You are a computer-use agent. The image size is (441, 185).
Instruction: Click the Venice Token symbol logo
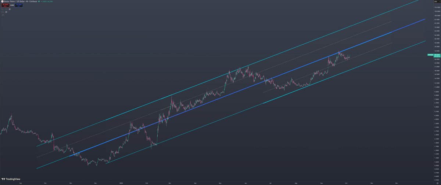point(2,1)
